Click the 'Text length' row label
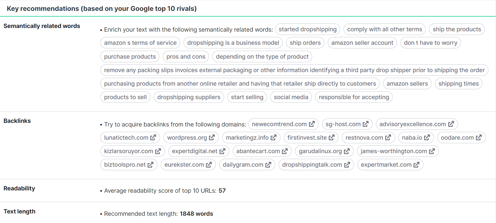496x223 pixels. click(19, 211)
